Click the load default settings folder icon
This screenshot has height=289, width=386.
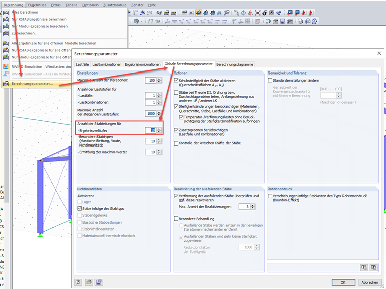point(89,282)
